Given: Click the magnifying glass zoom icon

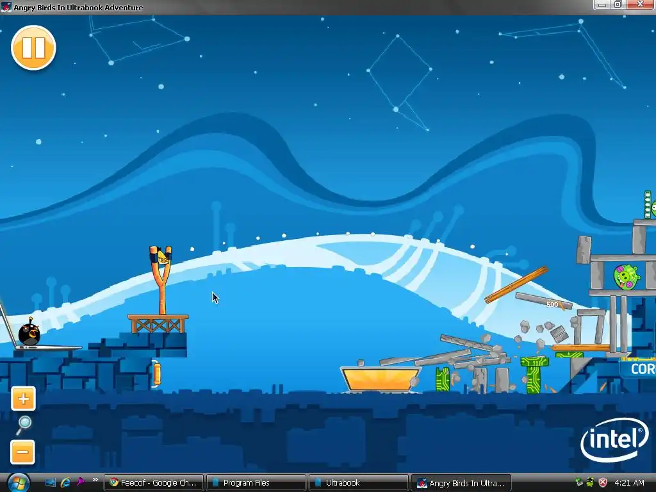Looking at the screenshot, I should (24, 425).
